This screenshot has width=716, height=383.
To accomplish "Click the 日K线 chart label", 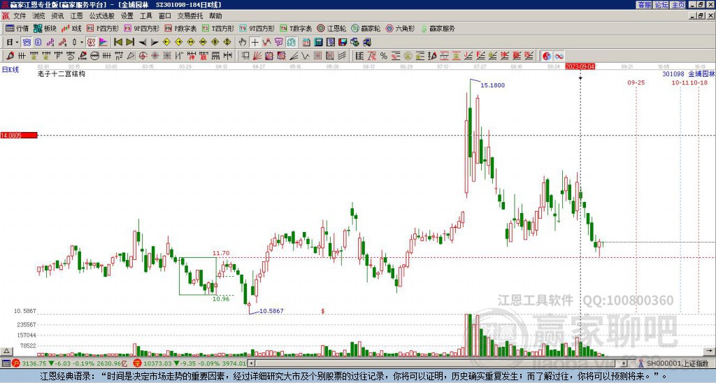I will tap(10, 69).
